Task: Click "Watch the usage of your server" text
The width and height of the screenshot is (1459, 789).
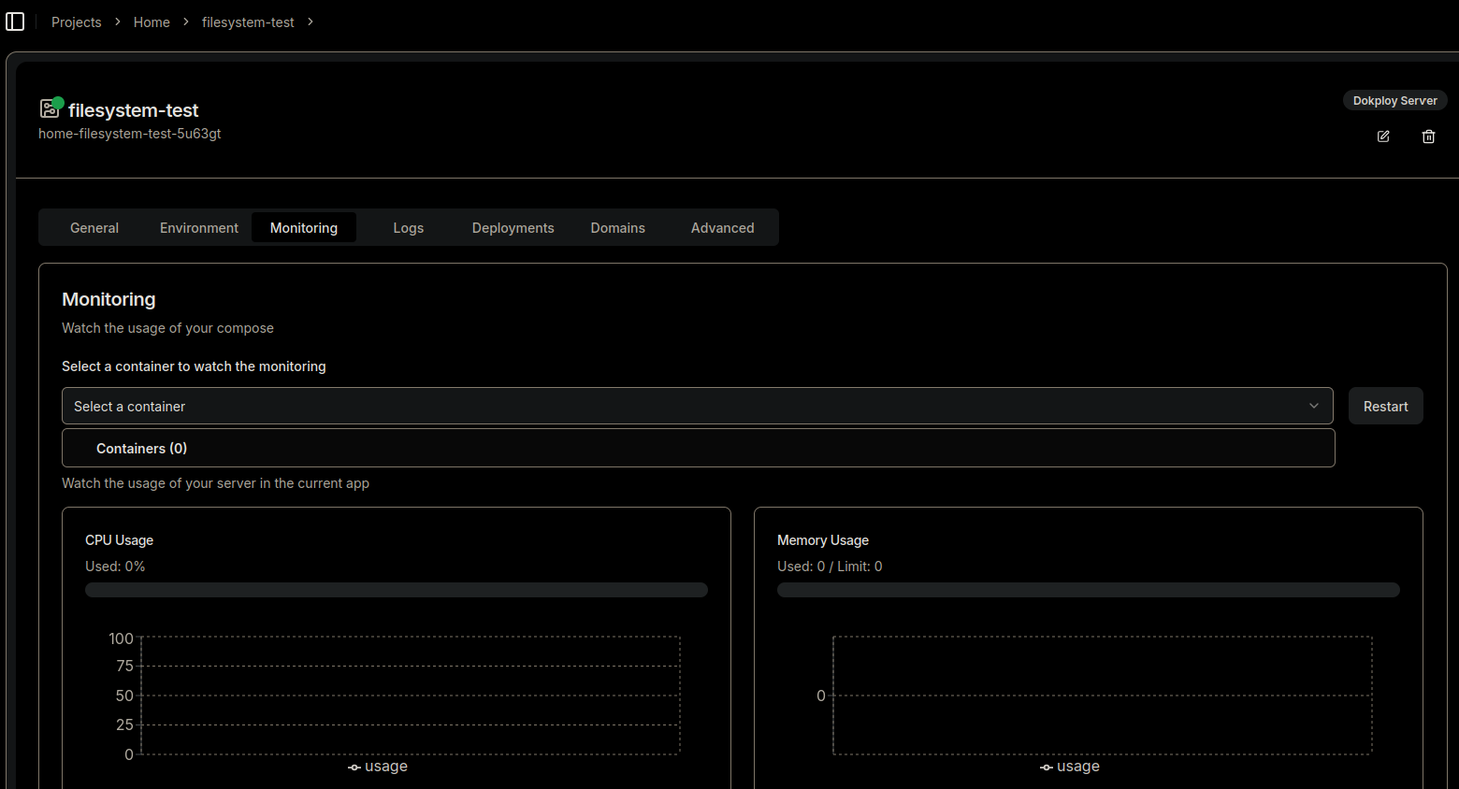Action: (215, 483)
